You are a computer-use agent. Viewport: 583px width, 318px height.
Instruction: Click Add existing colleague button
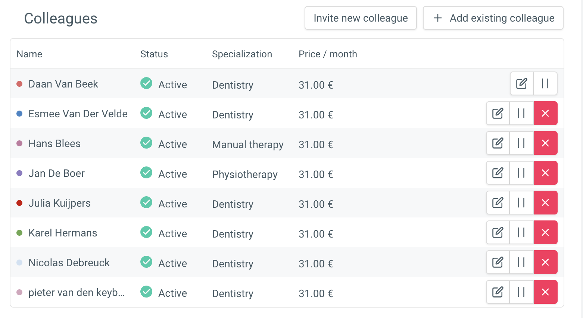click(x=493, y=18)
